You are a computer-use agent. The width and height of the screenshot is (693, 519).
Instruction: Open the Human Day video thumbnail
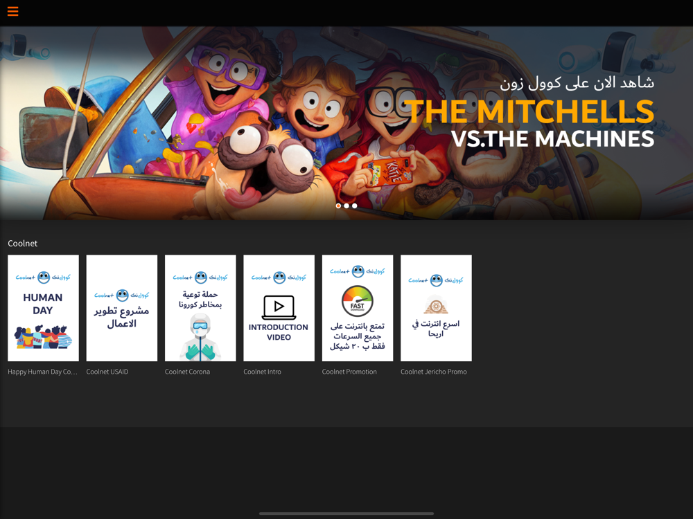point(43,308)
